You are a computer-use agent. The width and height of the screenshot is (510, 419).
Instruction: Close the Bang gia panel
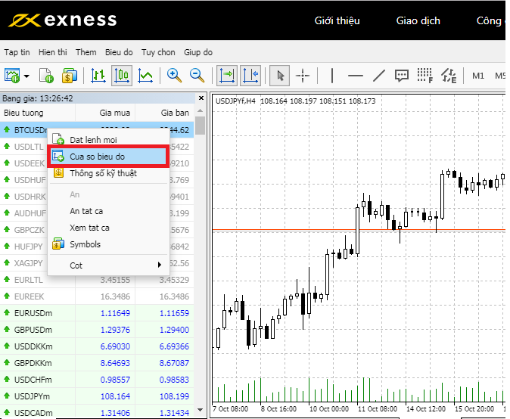pyautogui.click(x=201, y=98)
